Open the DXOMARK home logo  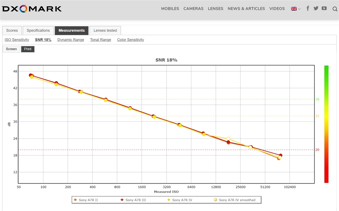pos(32,9)
